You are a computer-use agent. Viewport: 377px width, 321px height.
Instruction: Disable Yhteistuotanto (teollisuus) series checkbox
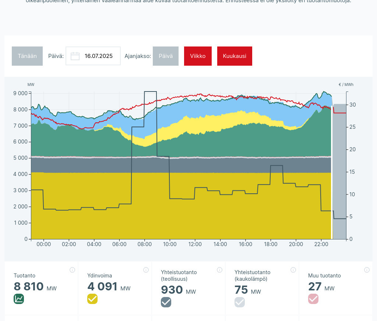click(166, 302)
